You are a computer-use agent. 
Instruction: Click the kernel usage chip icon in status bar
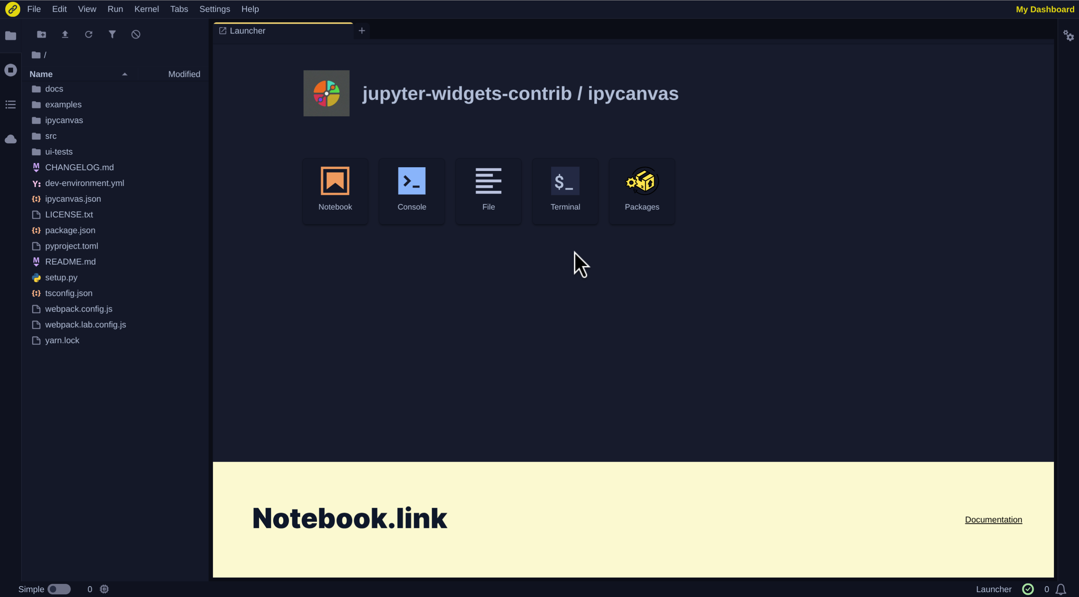point(104,589)
